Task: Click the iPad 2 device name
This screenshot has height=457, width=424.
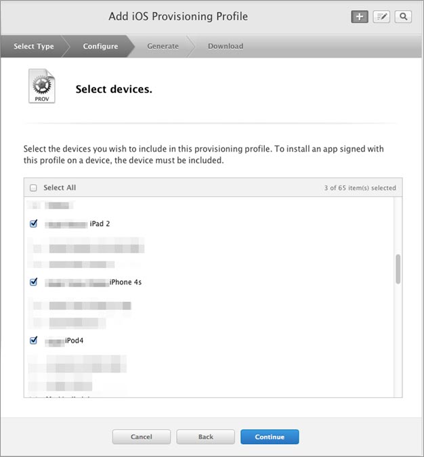Action: (x=100, y=223)
